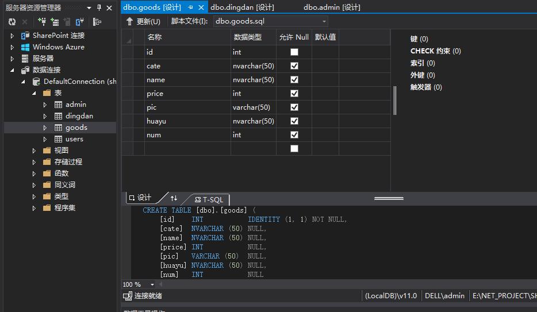Close the dbo.goods design tab
This screenshot has width=537, height=312.
point(201,7)
